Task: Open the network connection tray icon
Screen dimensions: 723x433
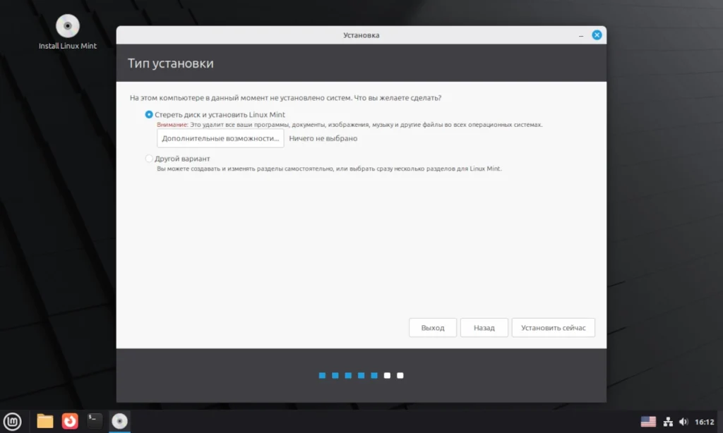Action: click(668, 422)
